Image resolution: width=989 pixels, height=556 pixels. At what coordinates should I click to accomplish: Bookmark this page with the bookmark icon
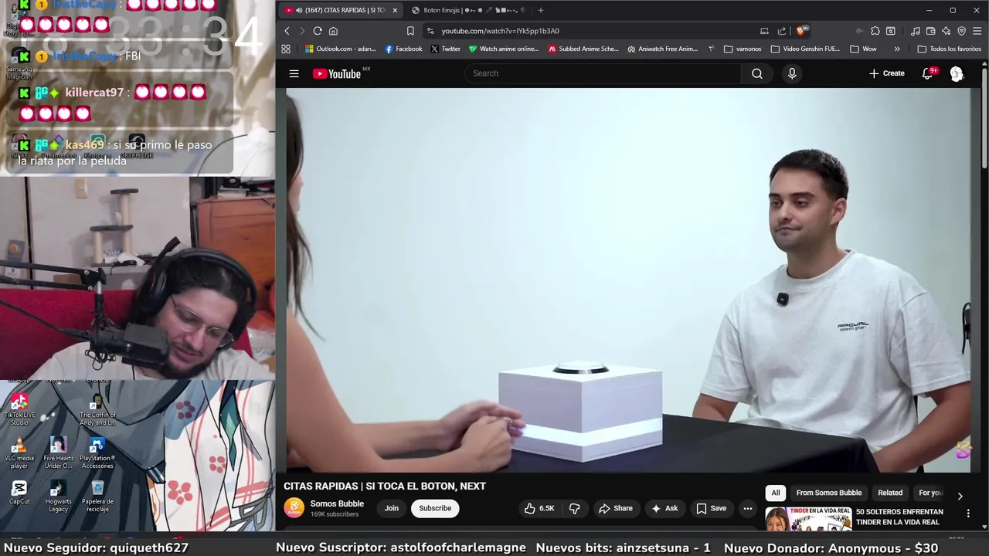tap(410, 31)
